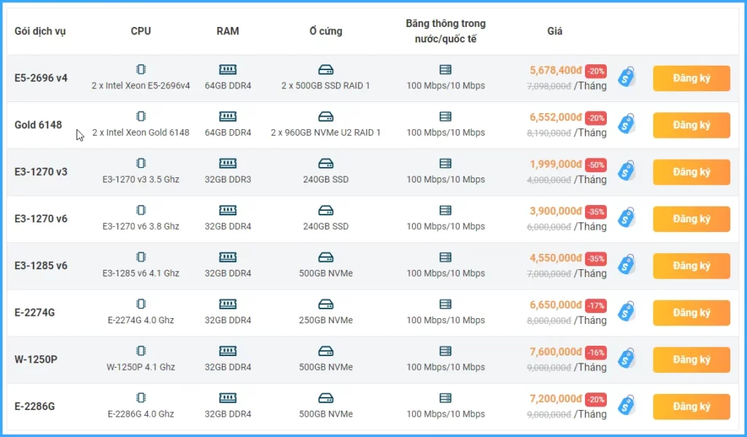The image size is (747, 437).
Task: Click the bandwidth icon in the Gold 6148 row
Action: coord(444,115)
